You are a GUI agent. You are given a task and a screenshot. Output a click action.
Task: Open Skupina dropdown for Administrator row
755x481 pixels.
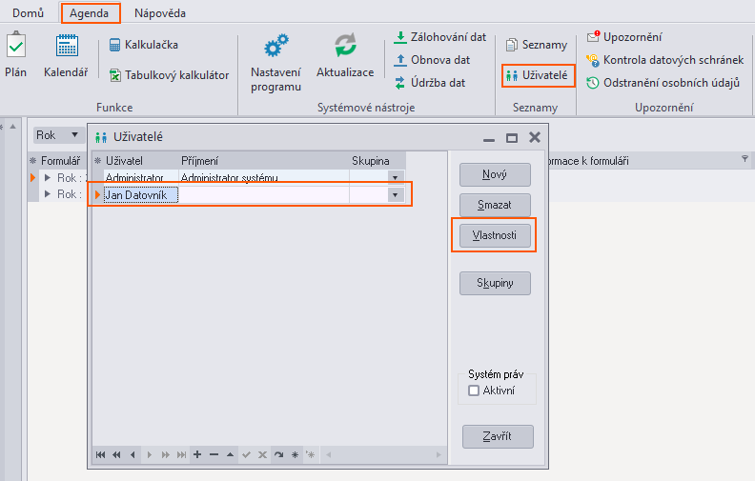pos(395,177)
